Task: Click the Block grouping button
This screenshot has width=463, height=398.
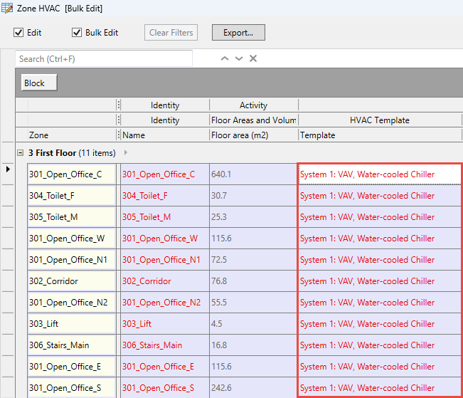Action: click(x=35, y=83)
